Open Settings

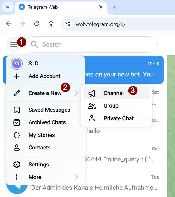click(45, 165)
